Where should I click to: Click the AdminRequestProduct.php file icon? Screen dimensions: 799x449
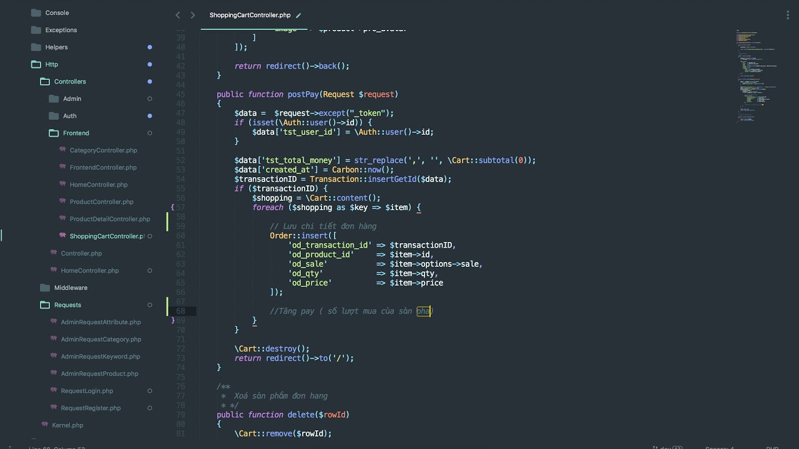pyautogui.click(x=54, y=374)
